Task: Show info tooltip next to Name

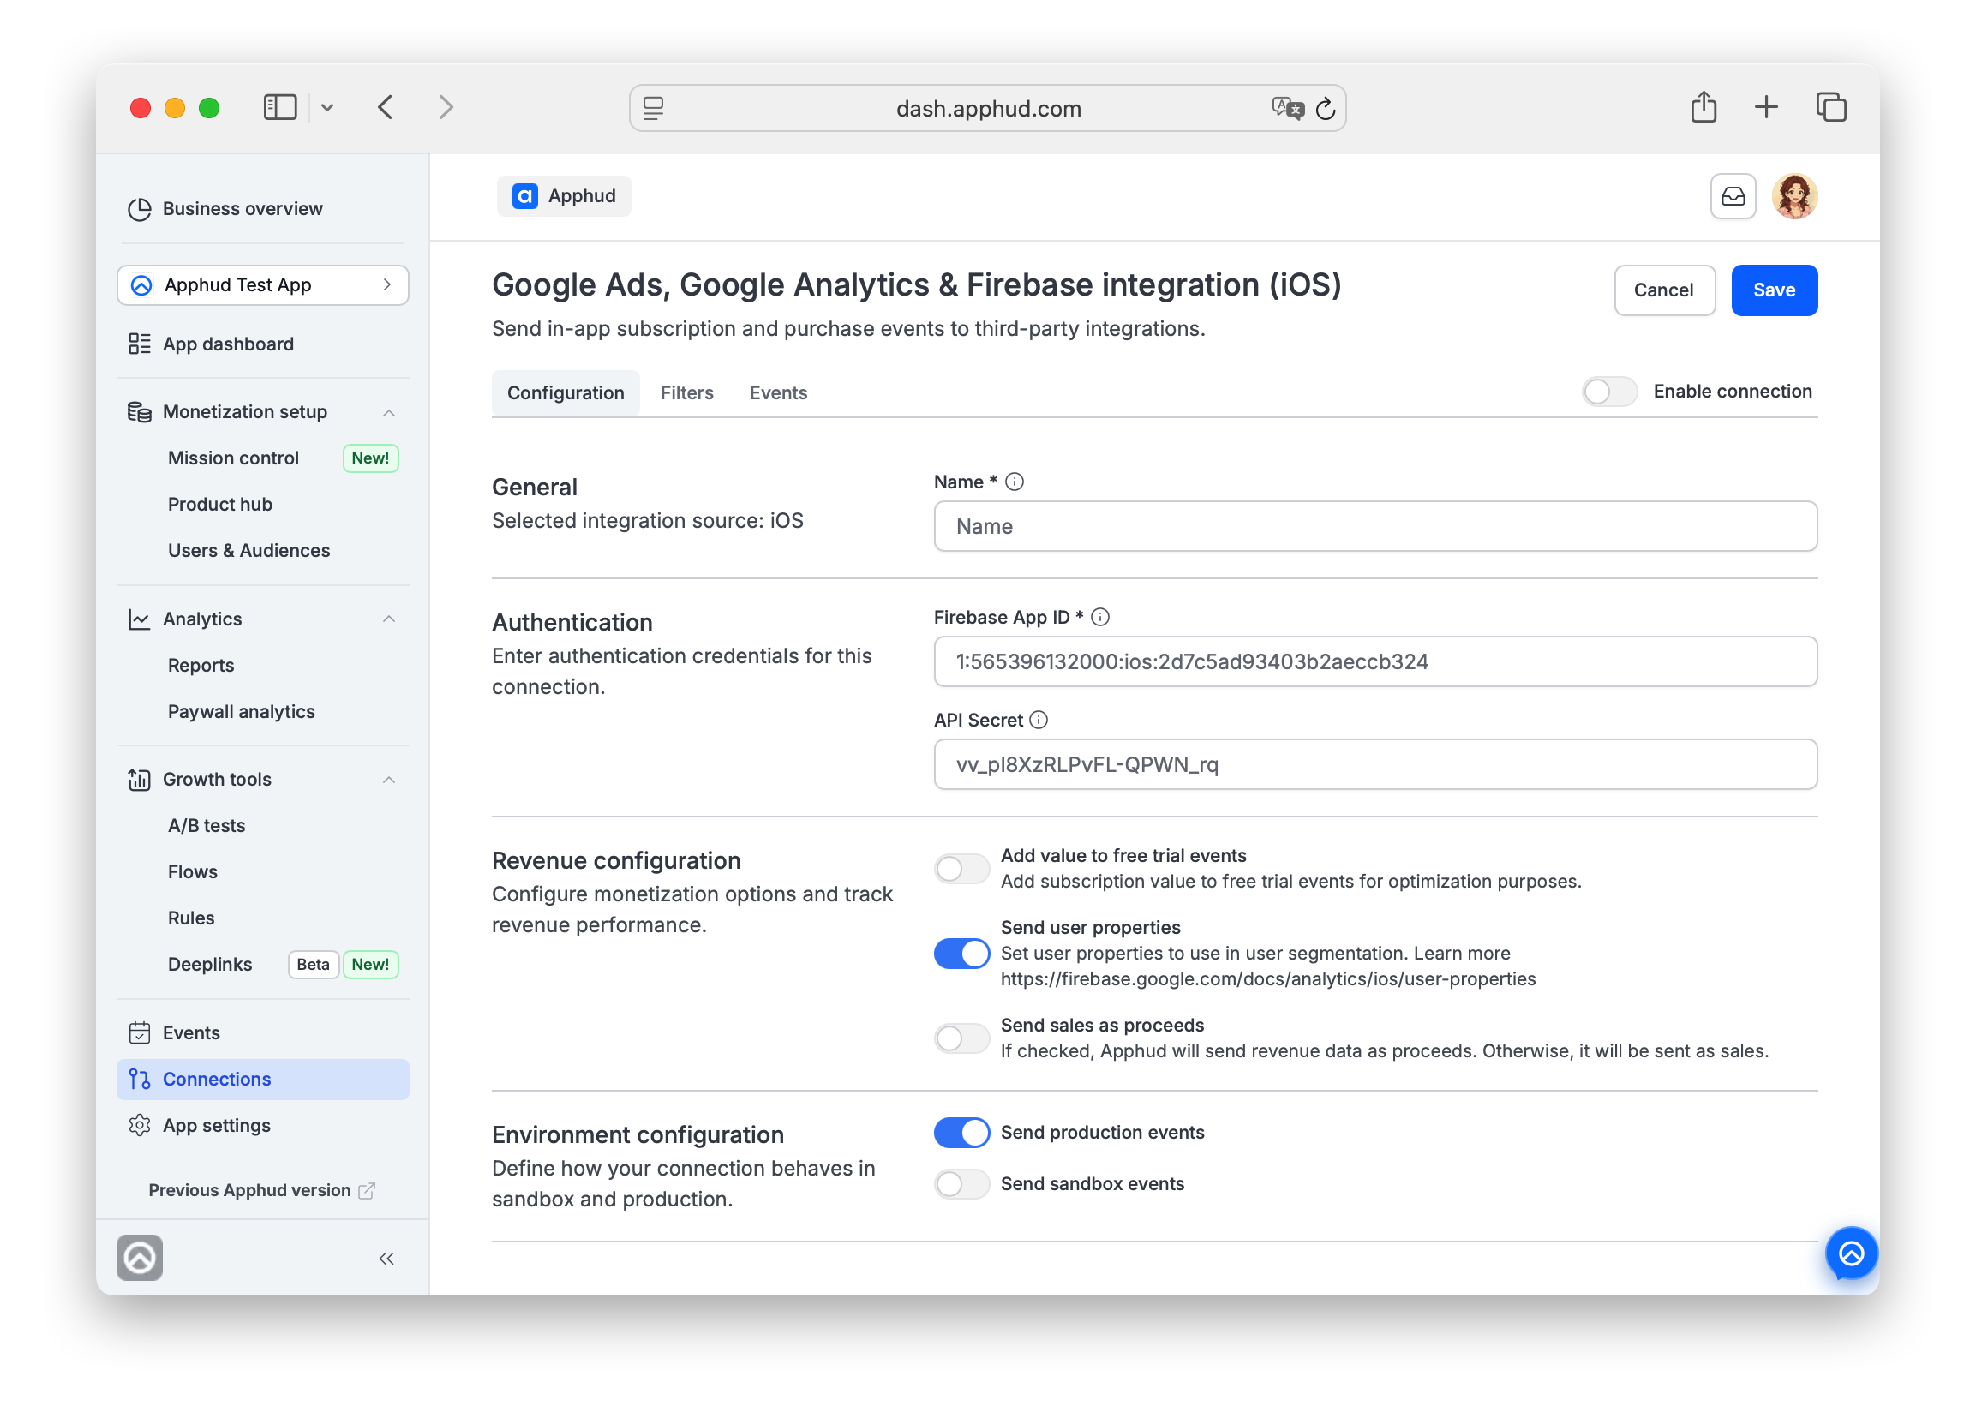Action: (1015, 482)
